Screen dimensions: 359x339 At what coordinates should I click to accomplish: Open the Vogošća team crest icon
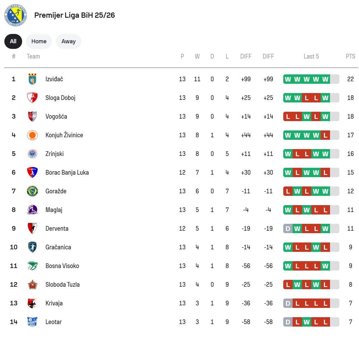tap(32, 116)
